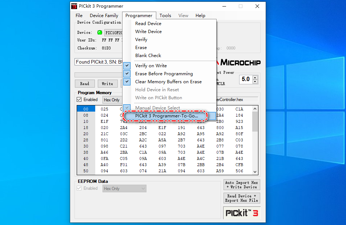346x225 pixels.
Task: Select memory cell A15 in row 18
Action: coord(239,128)
